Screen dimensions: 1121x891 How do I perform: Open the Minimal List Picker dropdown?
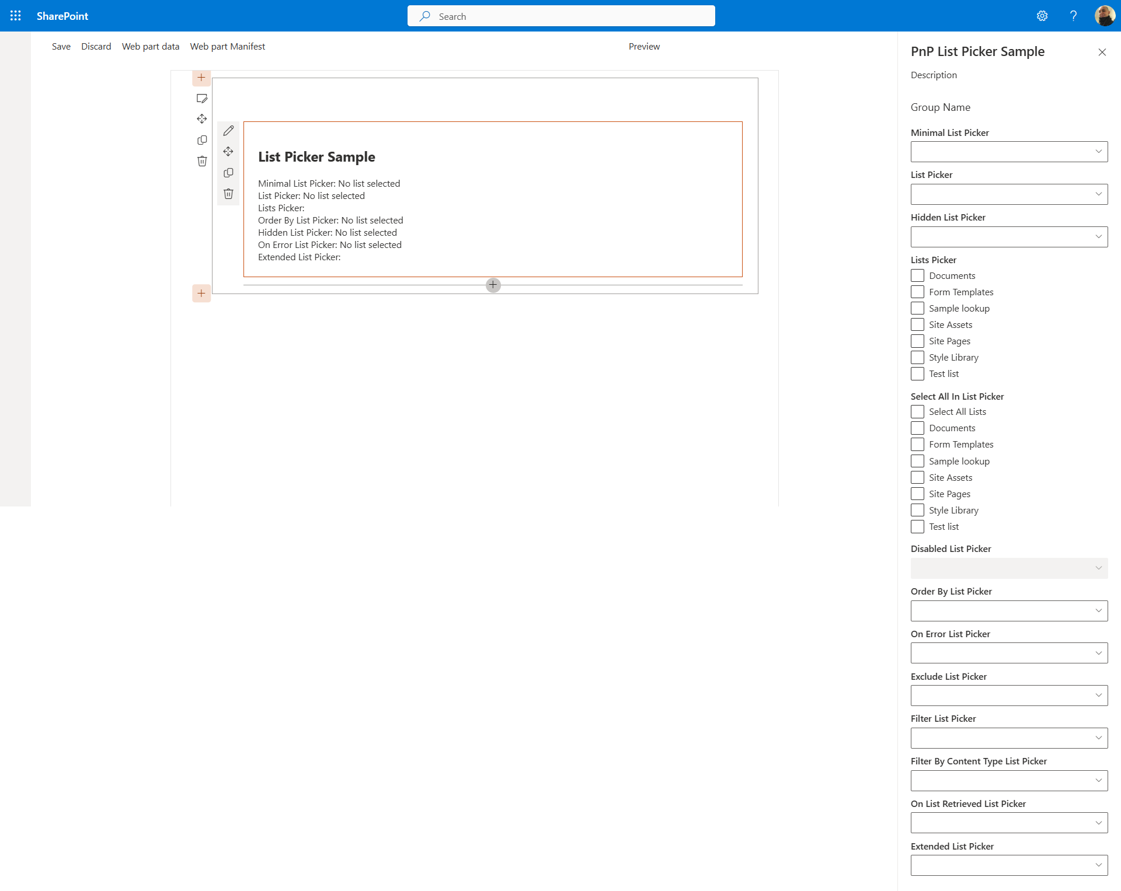1008,152
